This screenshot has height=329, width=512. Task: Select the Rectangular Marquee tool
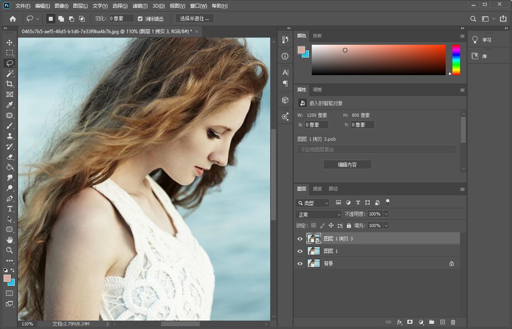point(10,52)
